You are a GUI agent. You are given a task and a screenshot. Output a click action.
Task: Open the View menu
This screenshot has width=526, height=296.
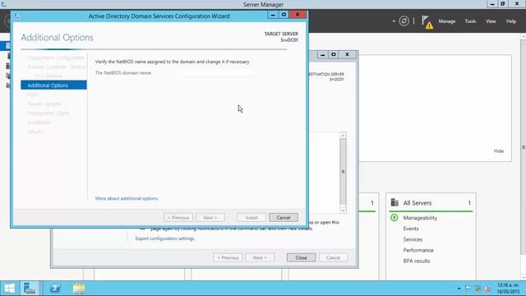(x=491, y=21)
